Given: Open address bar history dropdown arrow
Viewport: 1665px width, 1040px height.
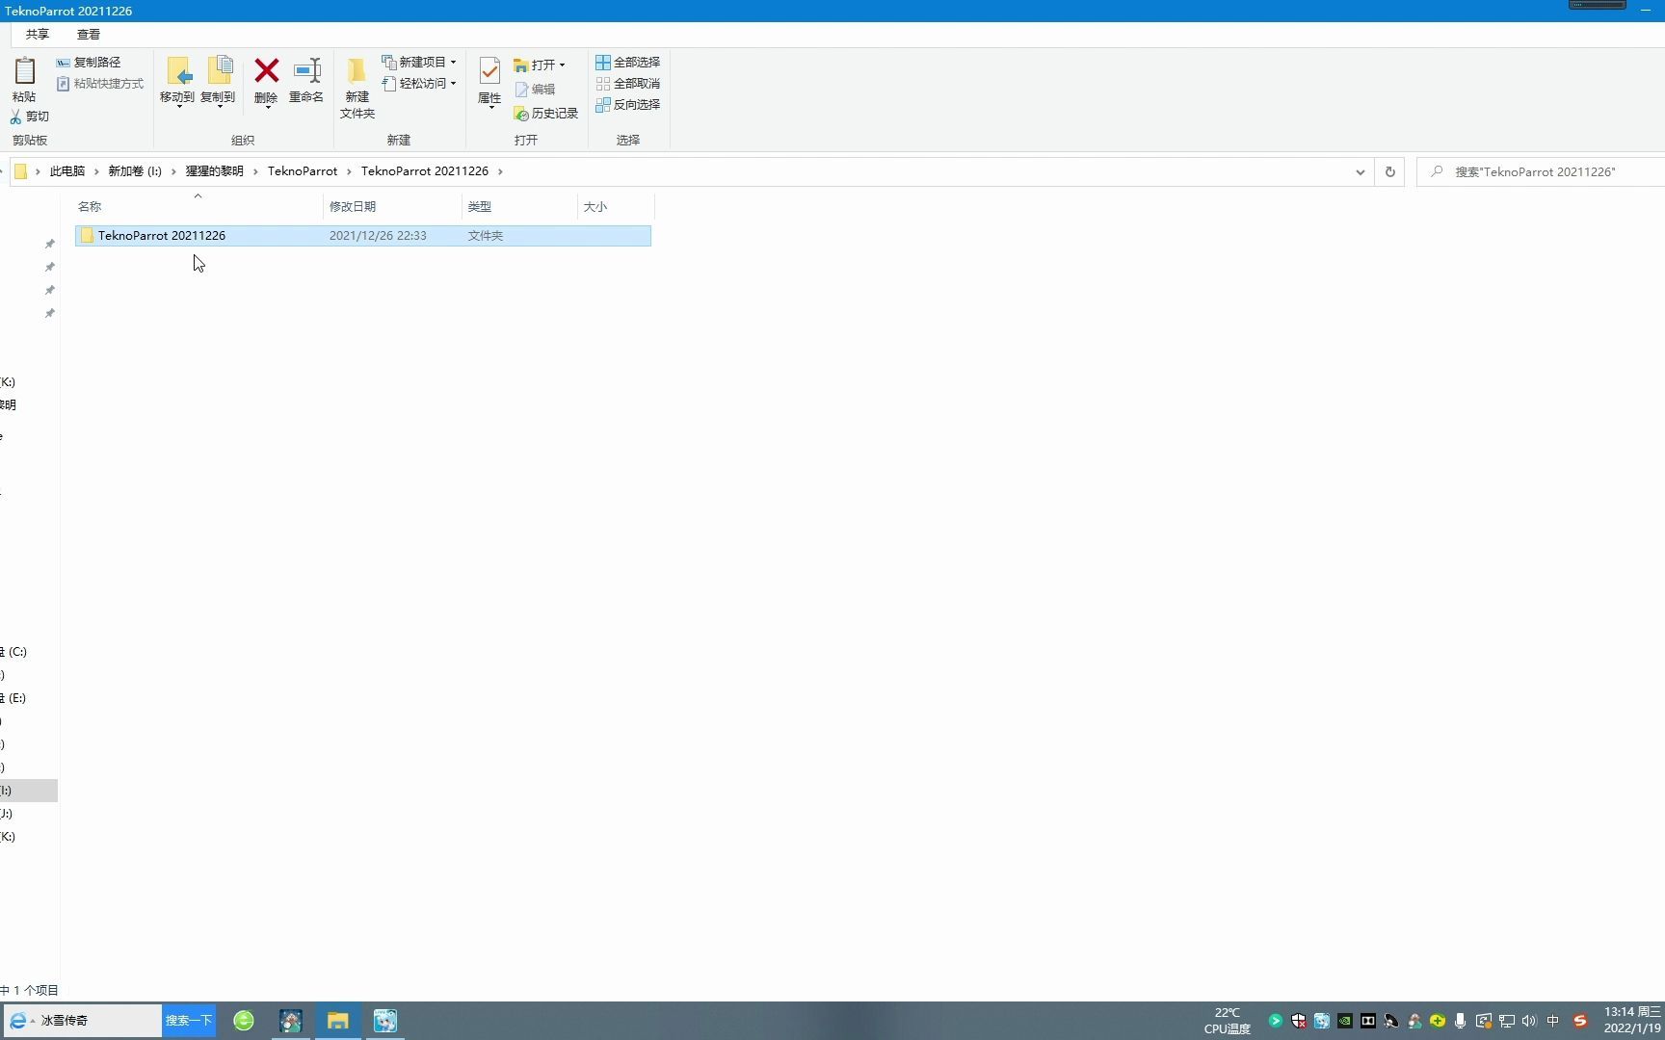Looking at the screenshot, I should (1360, 172).
